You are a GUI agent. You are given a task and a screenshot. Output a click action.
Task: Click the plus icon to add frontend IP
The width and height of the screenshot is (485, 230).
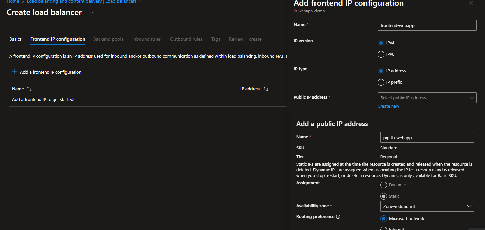[15, 72]
